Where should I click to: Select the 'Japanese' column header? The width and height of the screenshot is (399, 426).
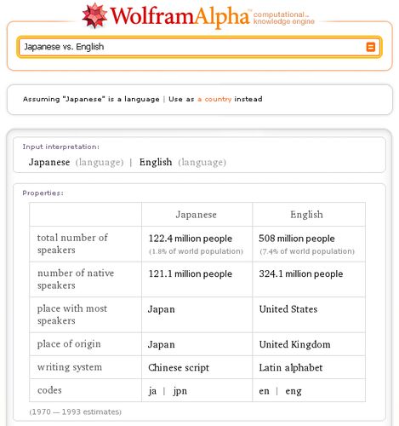pos(197,215)
